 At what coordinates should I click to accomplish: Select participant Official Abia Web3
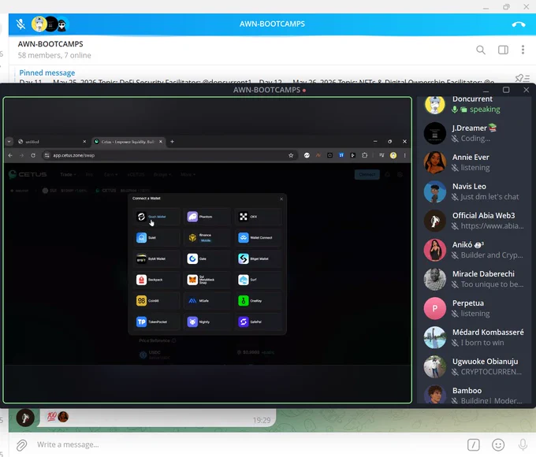pos(475,221)
